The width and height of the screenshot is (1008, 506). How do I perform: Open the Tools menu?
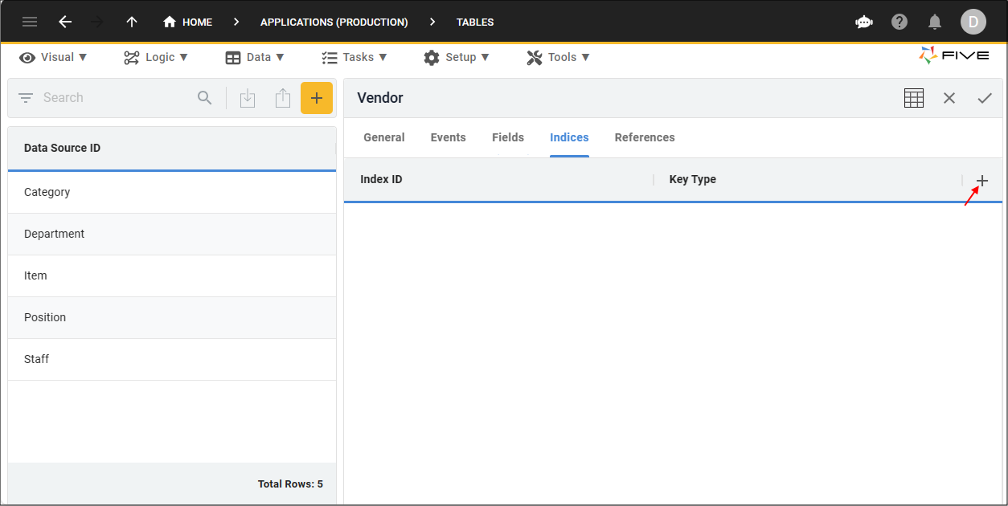(x=559, y=57)
